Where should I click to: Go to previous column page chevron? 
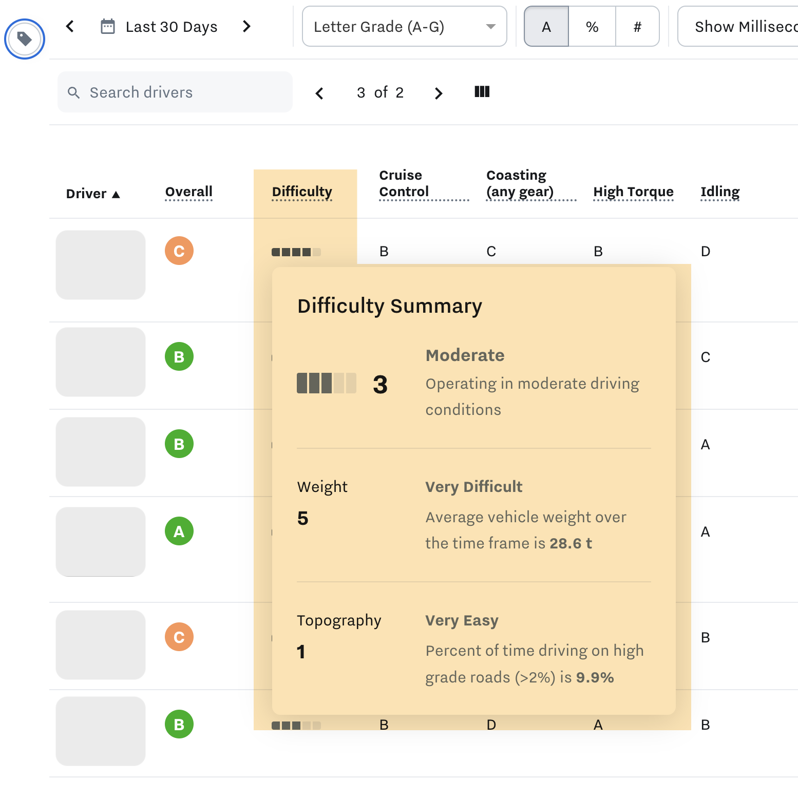[319, 93]
